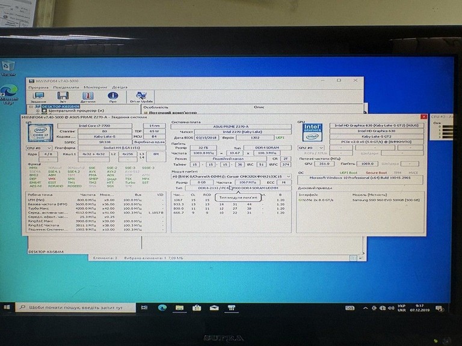Click the 32 ГБ memory size field

pyautogui.click(x=203, y=148)
